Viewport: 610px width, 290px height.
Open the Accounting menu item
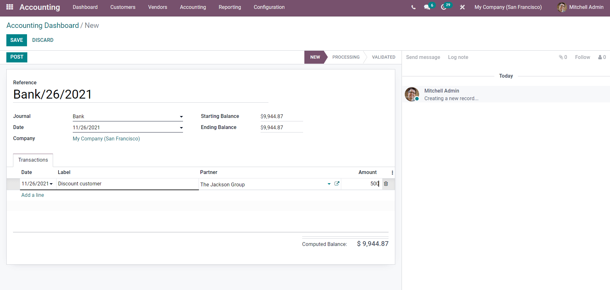tap(193, 7)
